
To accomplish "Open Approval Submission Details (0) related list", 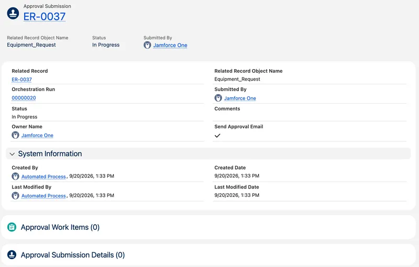I will click(73, 255).
